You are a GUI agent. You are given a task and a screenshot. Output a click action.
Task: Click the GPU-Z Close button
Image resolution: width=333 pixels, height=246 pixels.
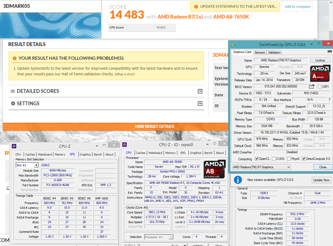323,167
